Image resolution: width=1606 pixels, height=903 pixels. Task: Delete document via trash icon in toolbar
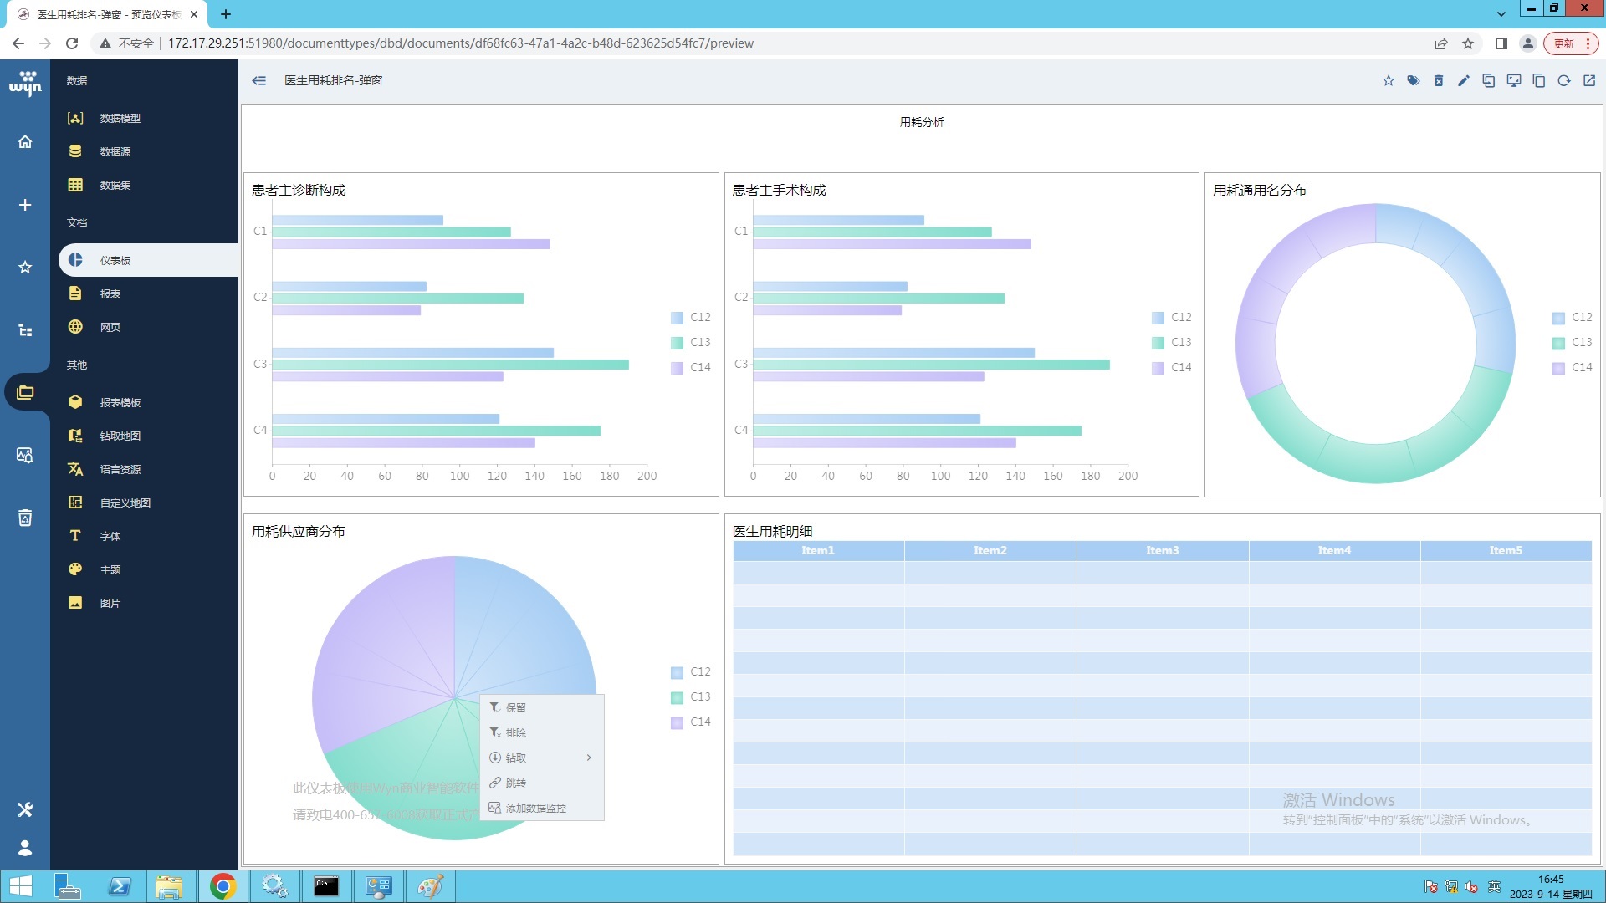coord(1438,81)
